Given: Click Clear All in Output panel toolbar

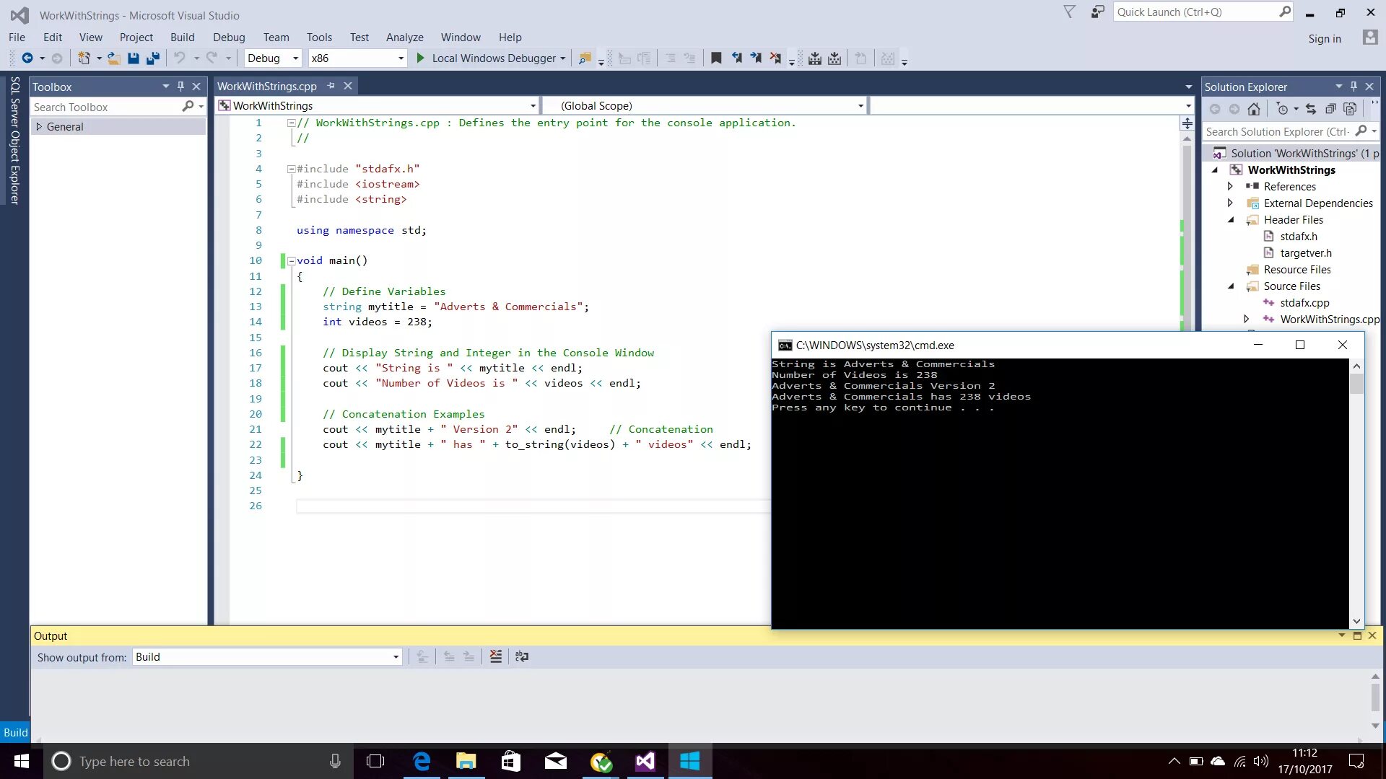Looking at the screenshot, I should 495,656.
